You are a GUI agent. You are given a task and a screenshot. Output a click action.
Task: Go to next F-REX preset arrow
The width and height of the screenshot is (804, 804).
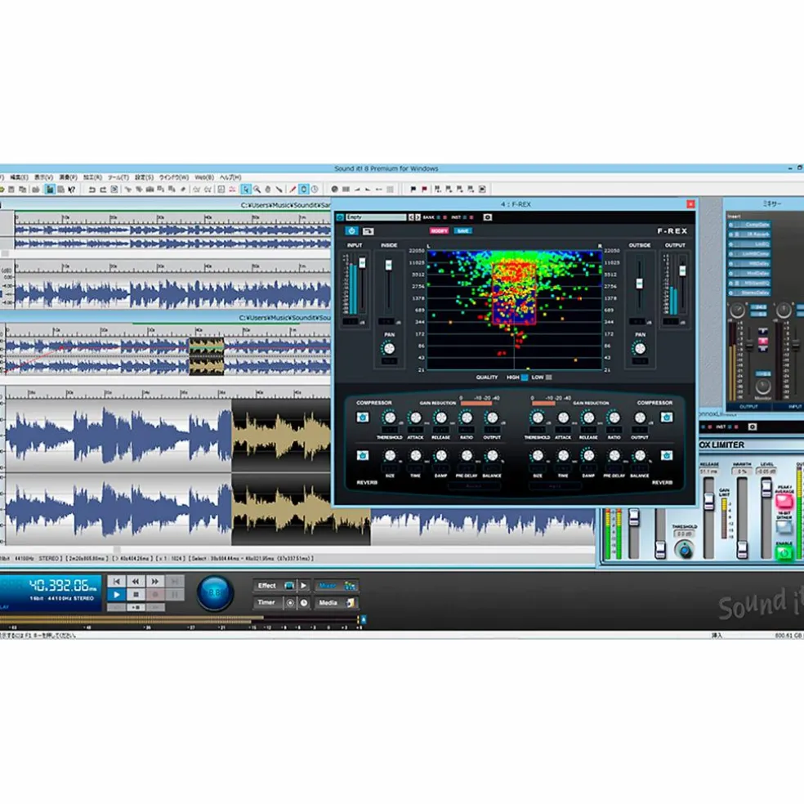(418, 217)
